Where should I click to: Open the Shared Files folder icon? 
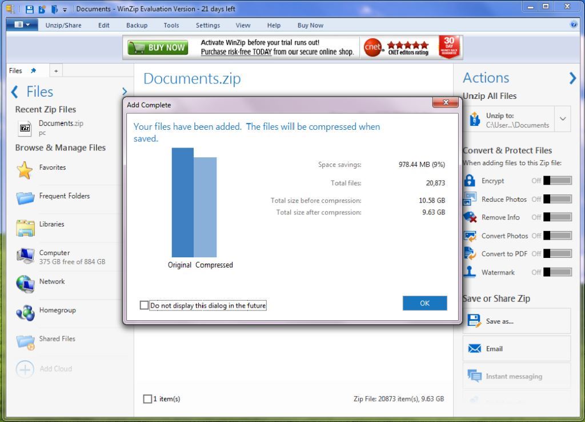click(25, 342)
